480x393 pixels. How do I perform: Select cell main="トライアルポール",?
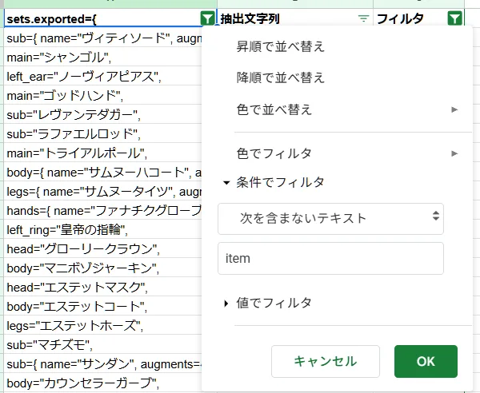point(102,153)
